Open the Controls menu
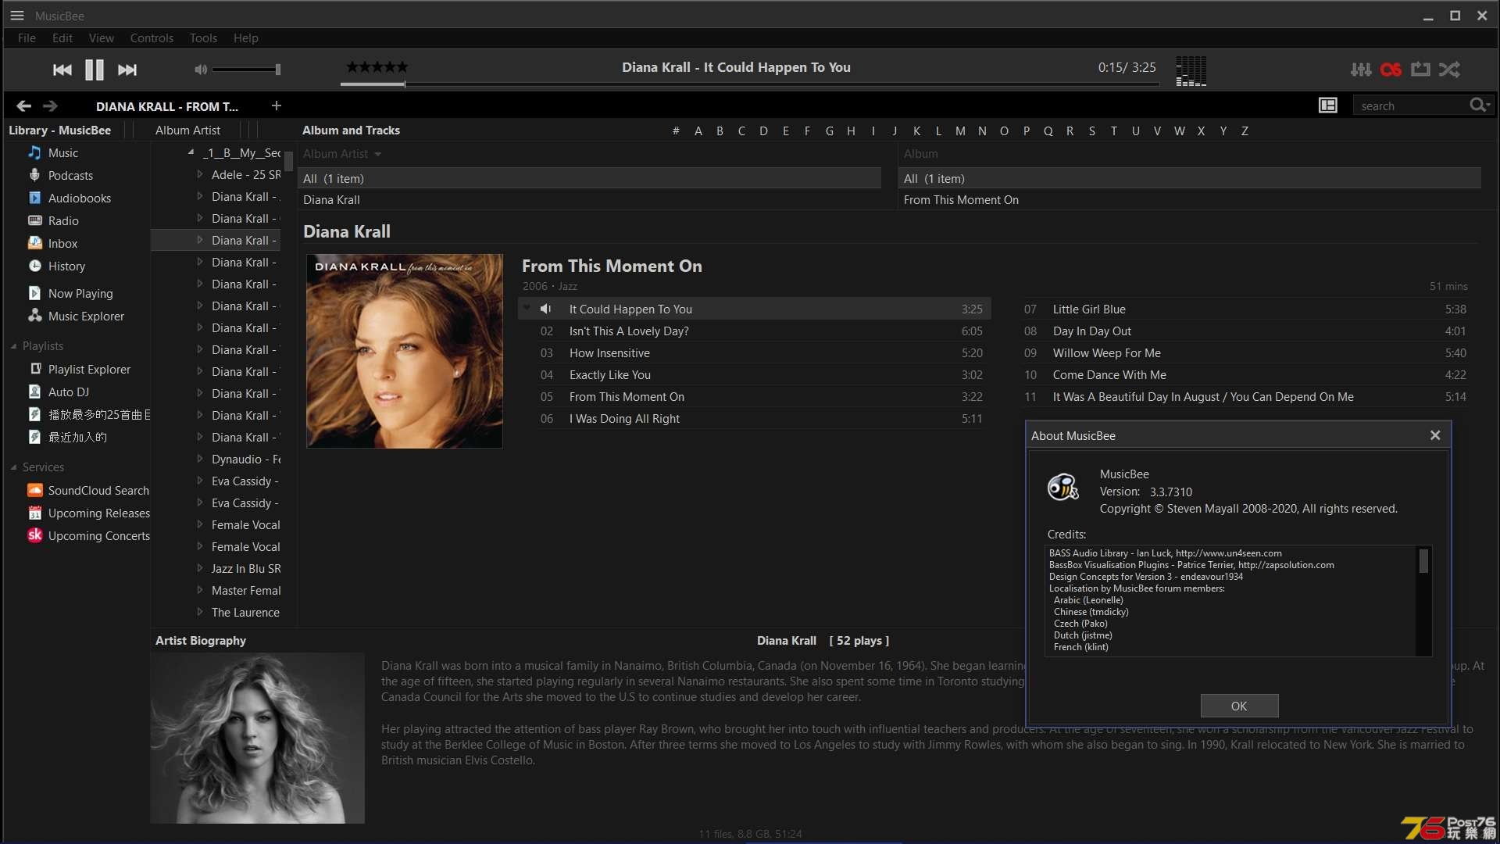Screen dimensions: 1500x844 [152, 38]
